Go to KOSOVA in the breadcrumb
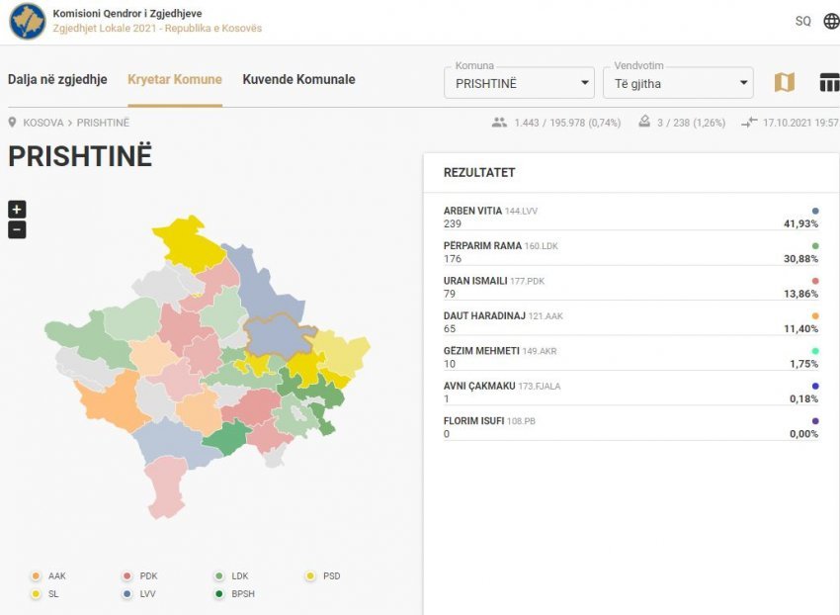The image size is (840, 615). (x=43, y=123)
